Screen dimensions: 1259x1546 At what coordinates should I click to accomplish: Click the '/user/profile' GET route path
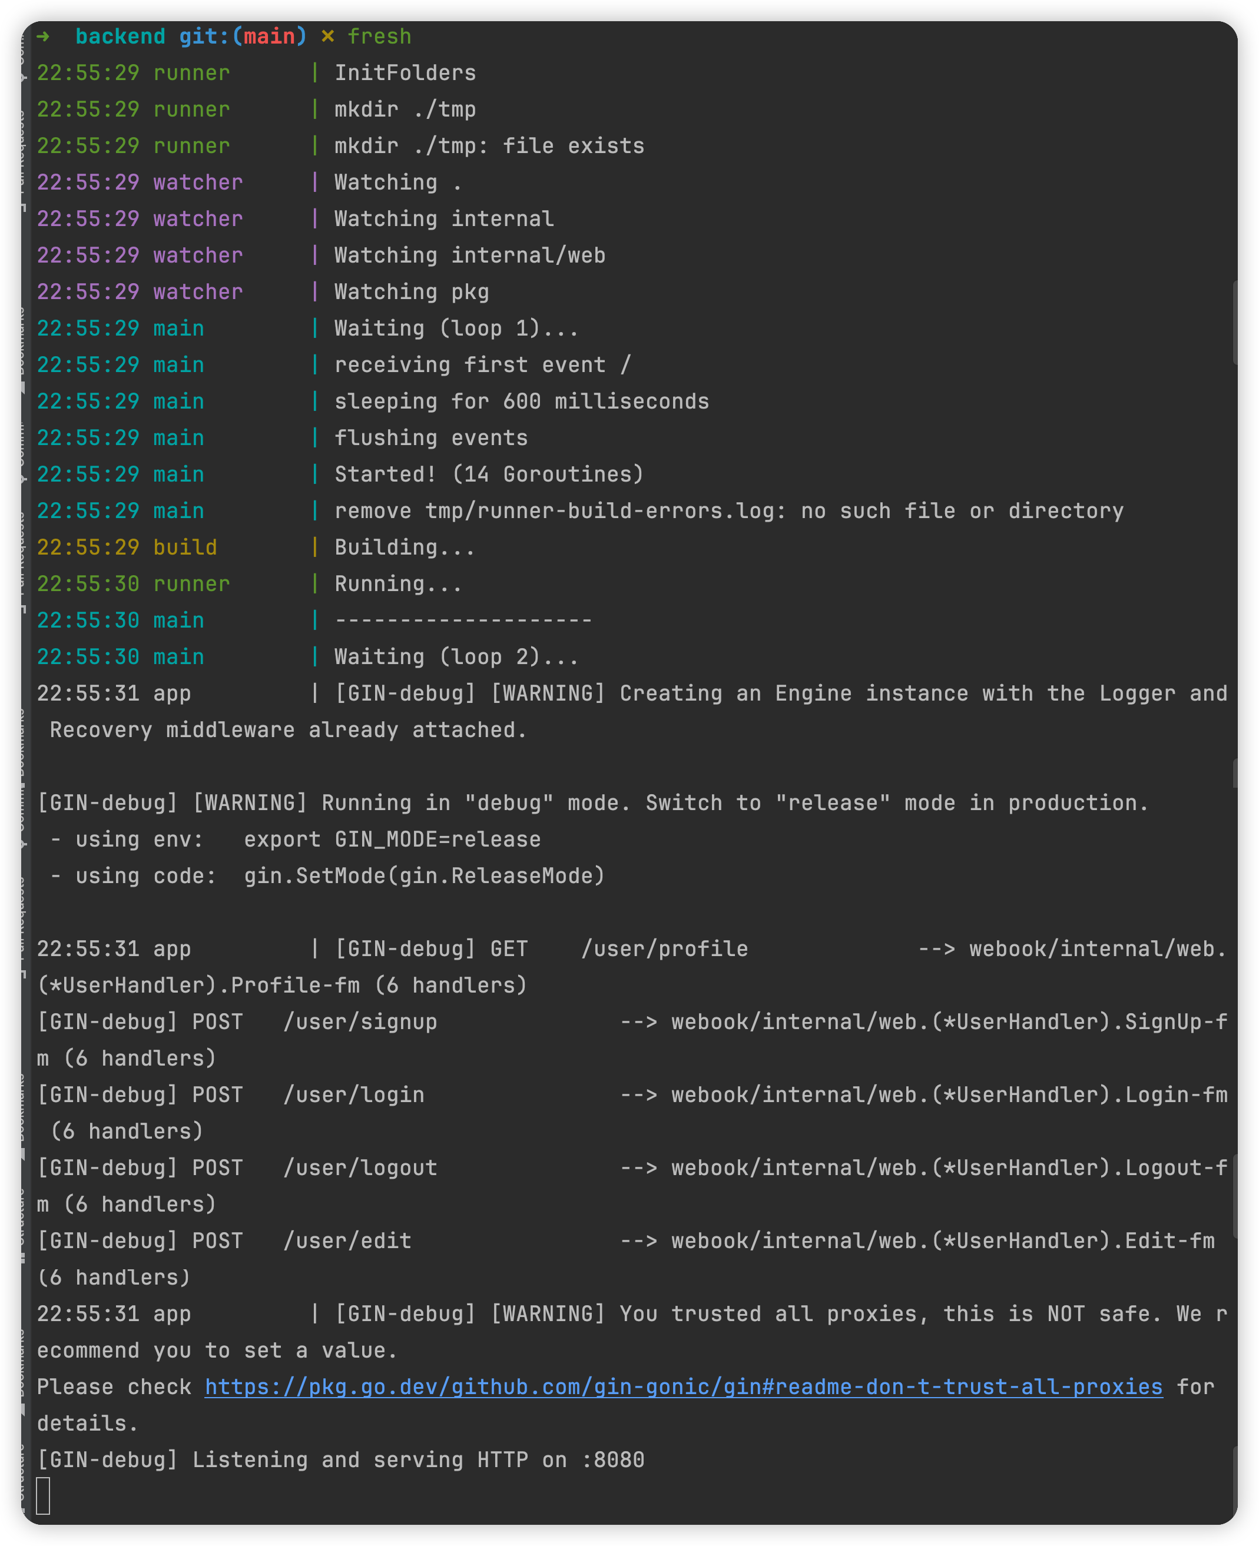pos(664,948)
